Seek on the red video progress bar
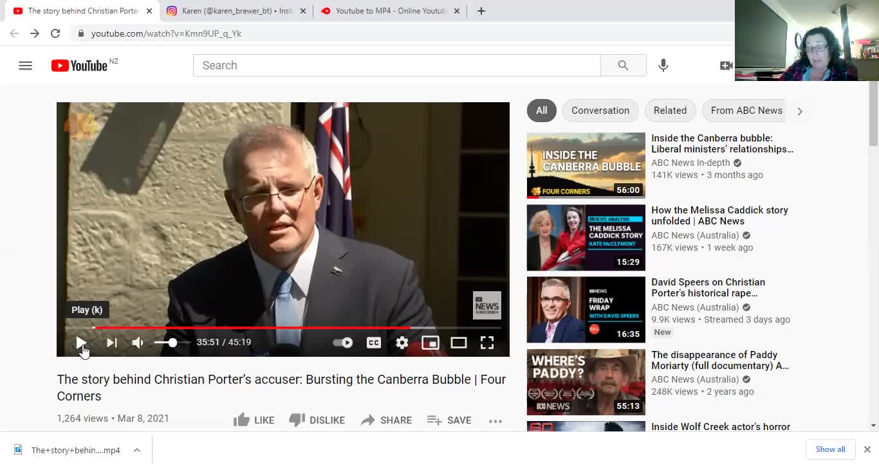 pyautogui.click(x=283, y=328)
